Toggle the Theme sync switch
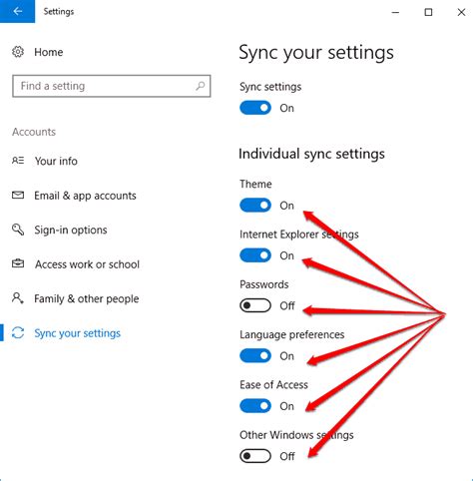The image size is (473, 481). coord(255,206)
